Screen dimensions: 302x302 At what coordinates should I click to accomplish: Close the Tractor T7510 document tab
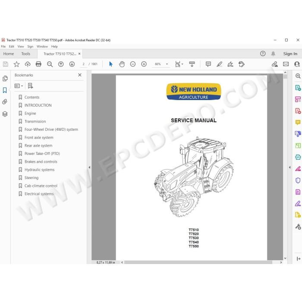[79, 54]
